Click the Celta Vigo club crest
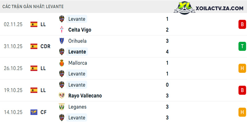247x123 pixels. coord(61,30)
